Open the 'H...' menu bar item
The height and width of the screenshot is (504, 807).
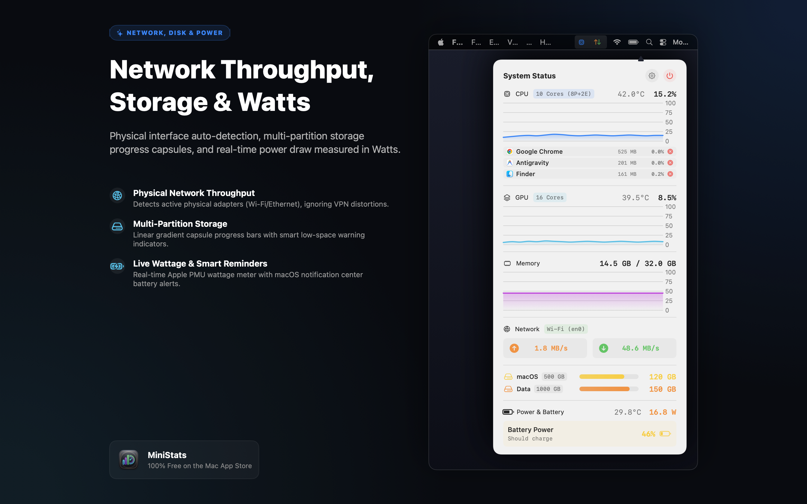pyautogui.click(x=545, y=42)
